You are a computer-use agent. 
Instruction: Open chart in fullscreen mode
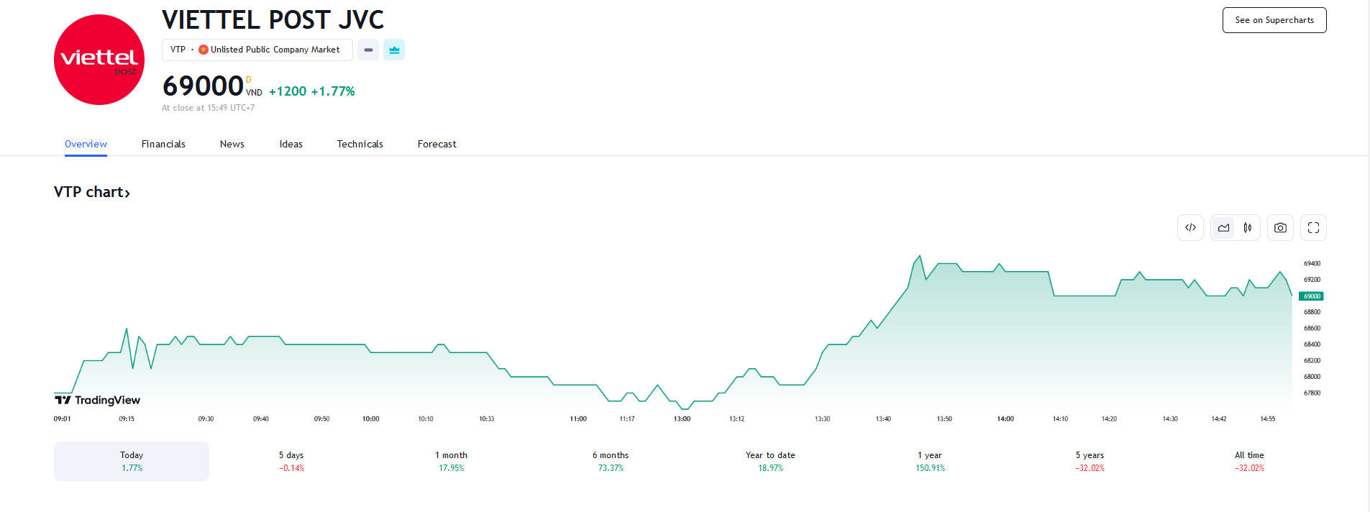point(1313,228)
